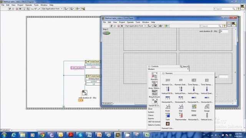Open Align Objects dropdown in Block Diagram
This screenshot has width=246, height=138.
(x=66, y=9)
